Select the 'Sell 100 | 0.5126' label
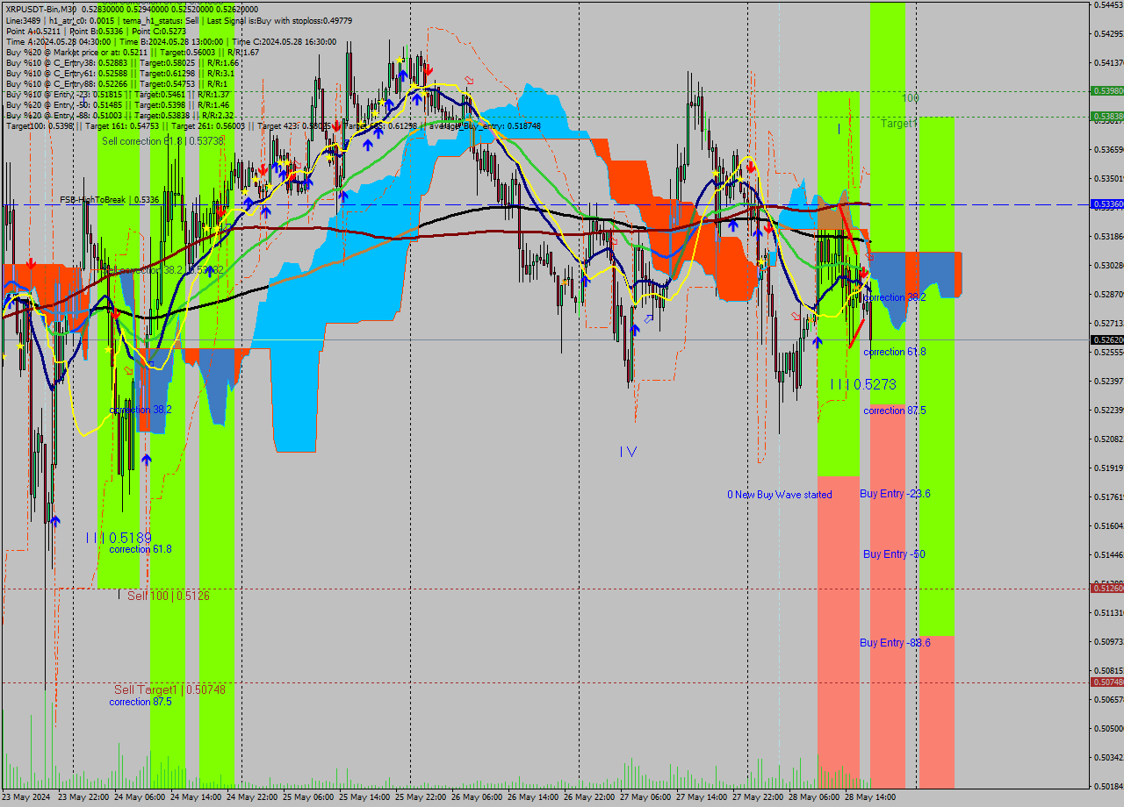1124x807 pixels. tap(169, 596)
